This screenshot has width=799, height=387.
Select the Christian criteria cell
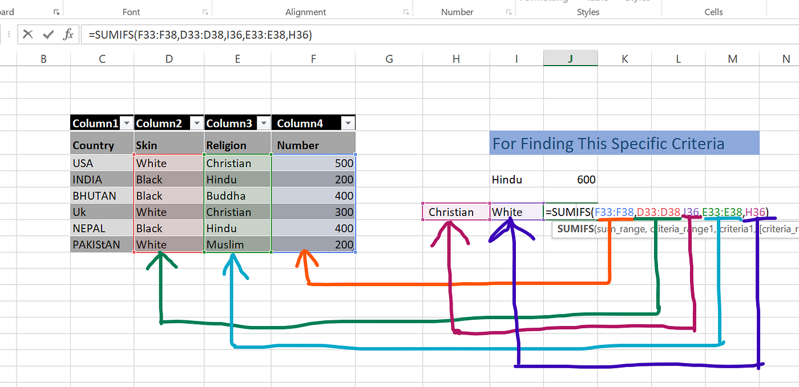(x=455, y=211)
